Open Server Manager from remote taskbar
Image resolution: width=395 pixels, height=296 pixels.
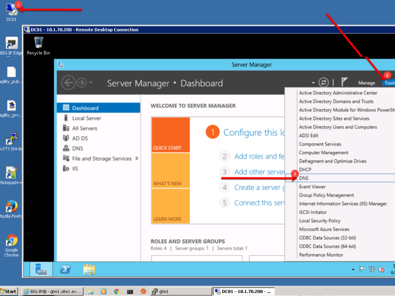41,269
